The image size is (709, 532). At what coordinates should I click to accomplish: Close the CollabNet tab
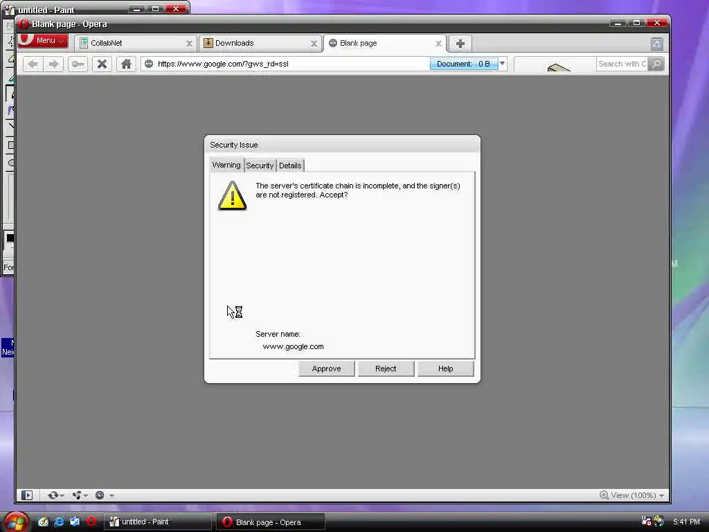point(189,44)
